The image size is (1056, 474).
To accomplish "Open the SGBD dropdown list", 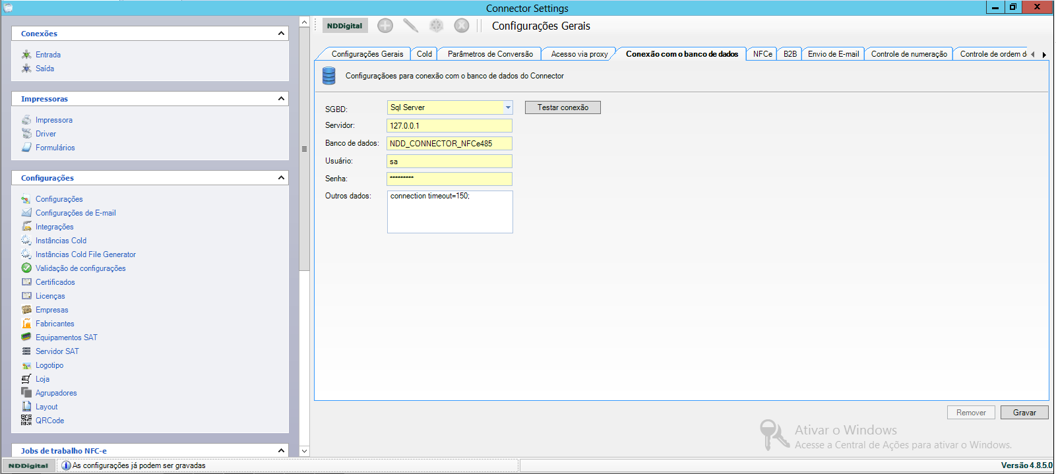I will (507, 107).
